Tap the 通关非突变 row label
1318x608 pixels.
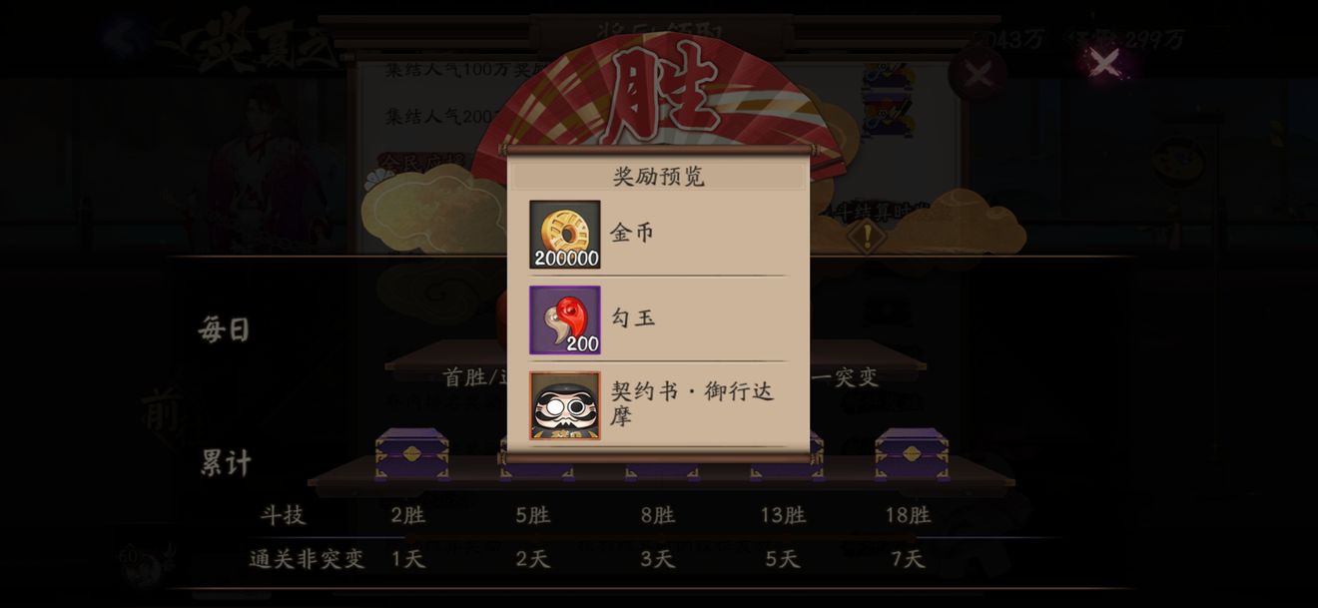[307, 559]
